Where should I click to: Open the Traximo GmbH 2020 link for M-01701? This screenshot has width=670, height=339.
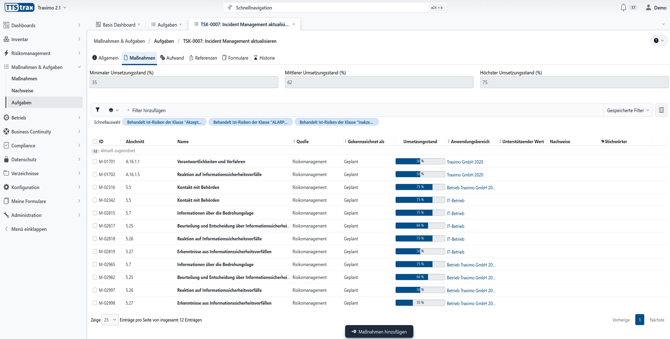465,162
